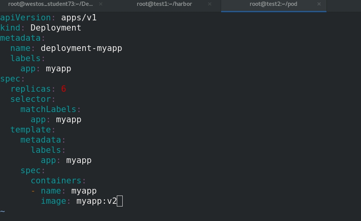Click the word Deployment on kind line
This screenshot has height=221, width=361.
[x=56, y=28]
